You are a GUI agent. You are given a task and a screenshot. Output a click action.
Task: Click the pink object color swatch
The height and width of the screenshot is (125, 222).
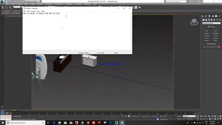tap(219, 47)
